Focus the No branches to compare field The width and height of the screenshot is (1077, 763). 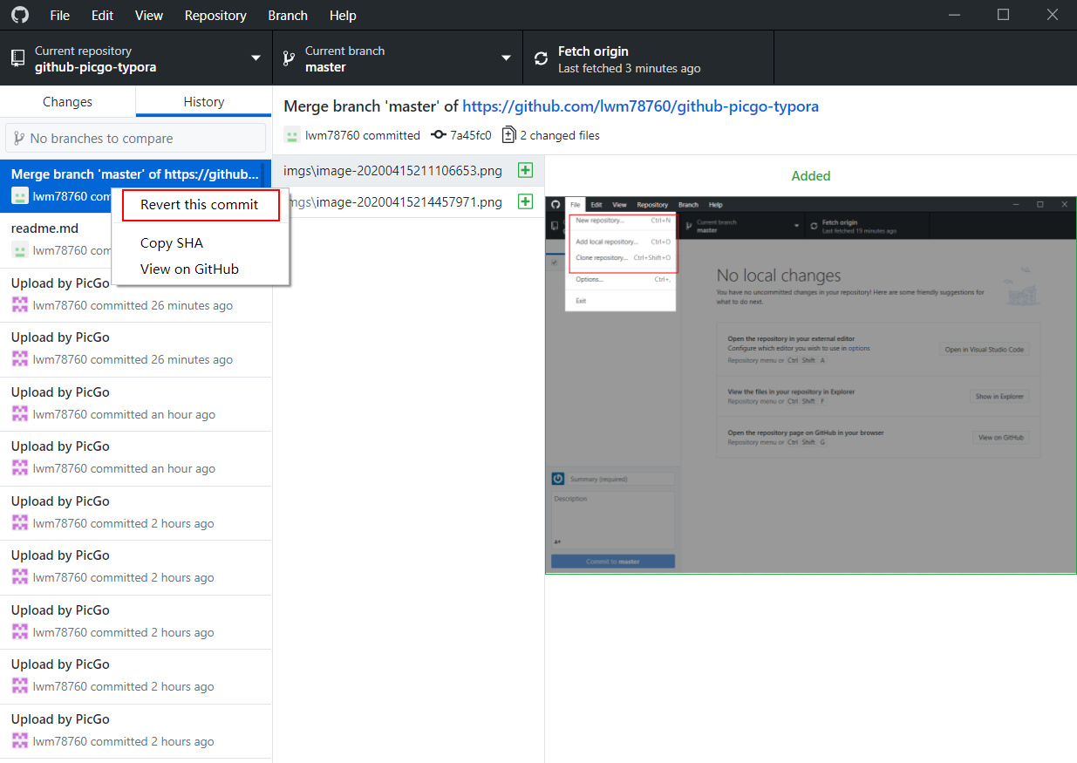[135, 138]
